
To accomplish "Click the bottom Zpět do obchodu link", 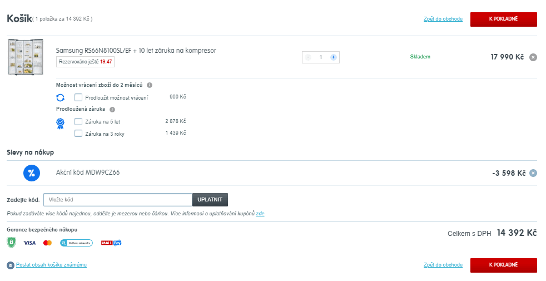I will pyautogui.click(x=443, y=265).
